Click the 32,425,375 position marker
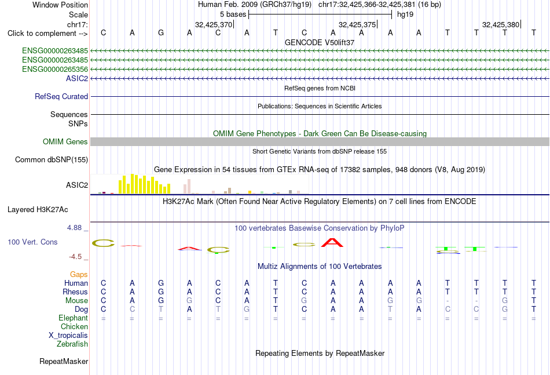Viewport: 550px width, 375px height. (x=358, y=24)
